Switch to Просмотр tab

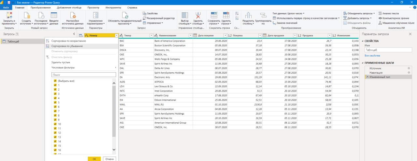pyautogui.click(x=93, y=7)
